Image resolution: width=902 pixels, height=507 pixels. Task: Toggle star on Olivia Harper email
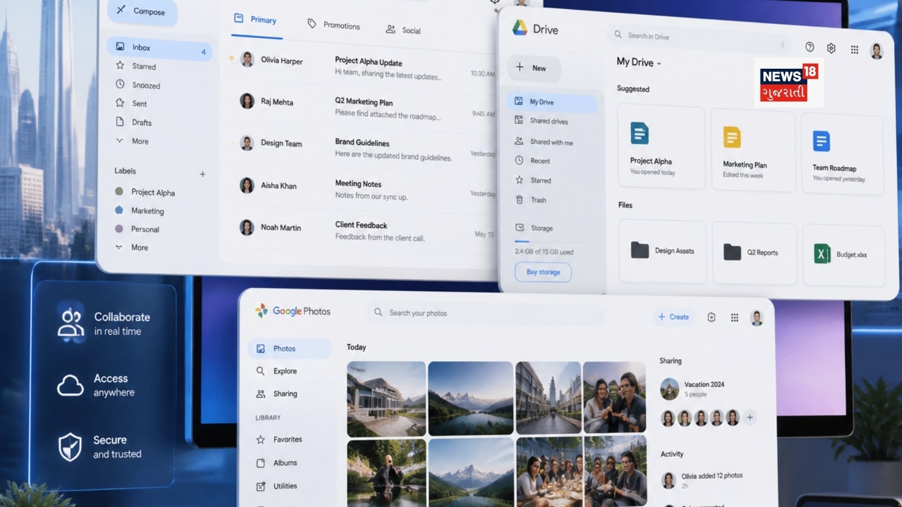pyautogui.click(x=231, y=58)
